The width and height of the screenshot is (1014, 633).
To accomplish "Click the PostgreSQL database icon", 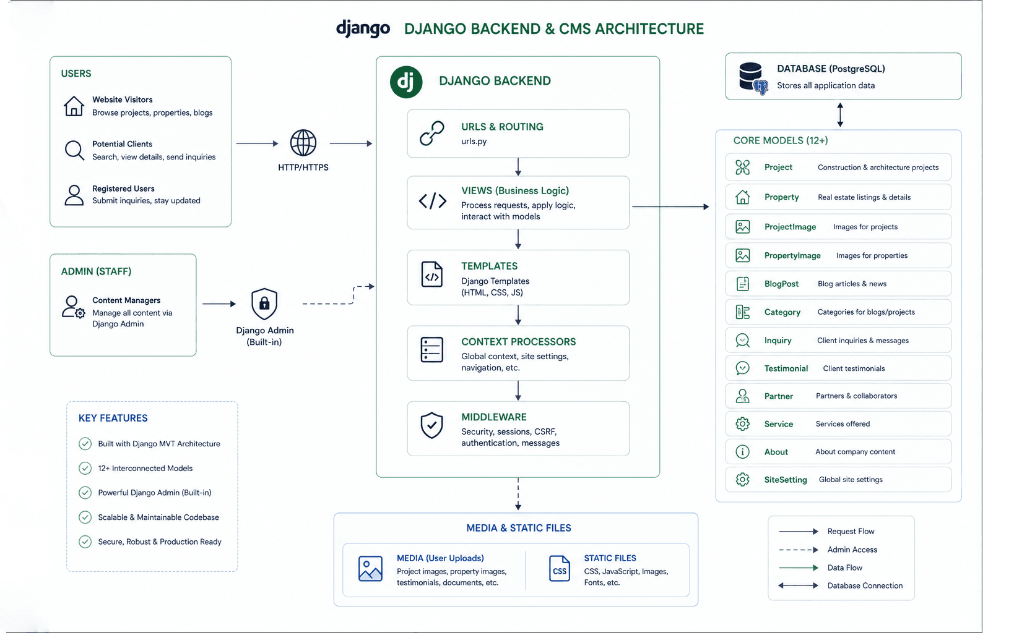I will pos(753,78).
